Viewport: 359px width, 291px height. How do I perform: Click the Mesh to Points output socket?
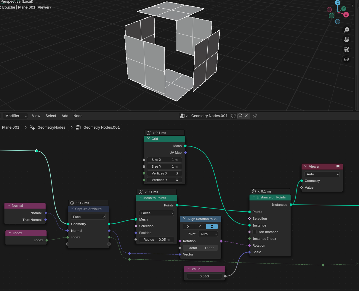click(177, 205)
